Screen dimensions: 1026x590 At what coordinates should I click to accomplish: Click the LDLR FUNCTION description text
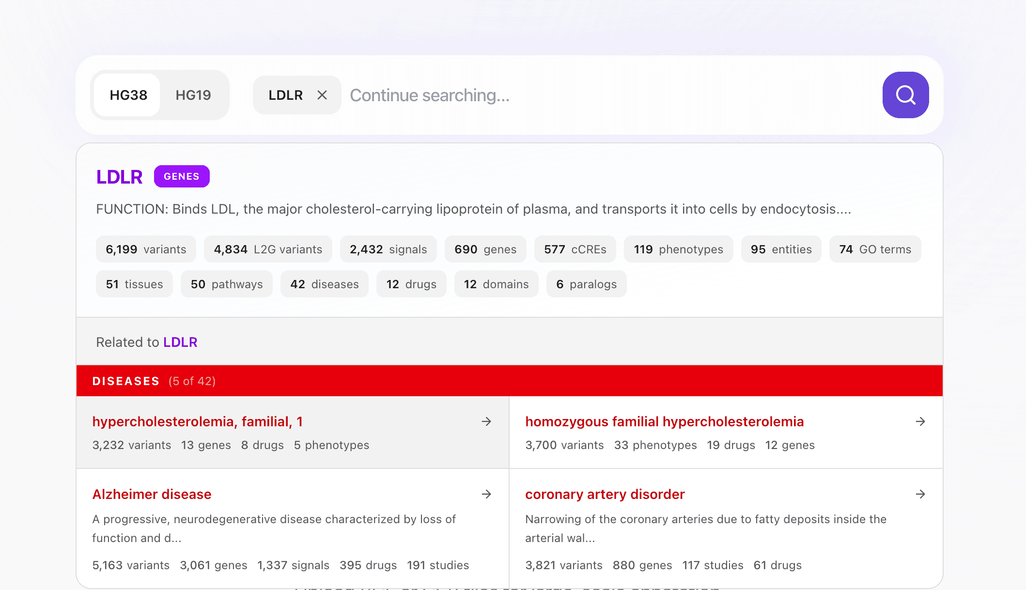tap(473, 209)
